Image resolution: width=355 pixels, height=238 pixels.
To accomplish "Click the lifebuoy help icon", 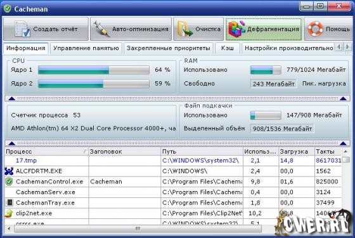I will tap(315, 29).
